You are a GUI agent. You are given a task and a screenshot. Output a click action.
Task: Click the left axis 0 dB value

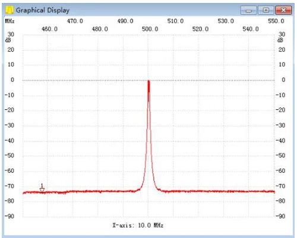coord(12,80)
